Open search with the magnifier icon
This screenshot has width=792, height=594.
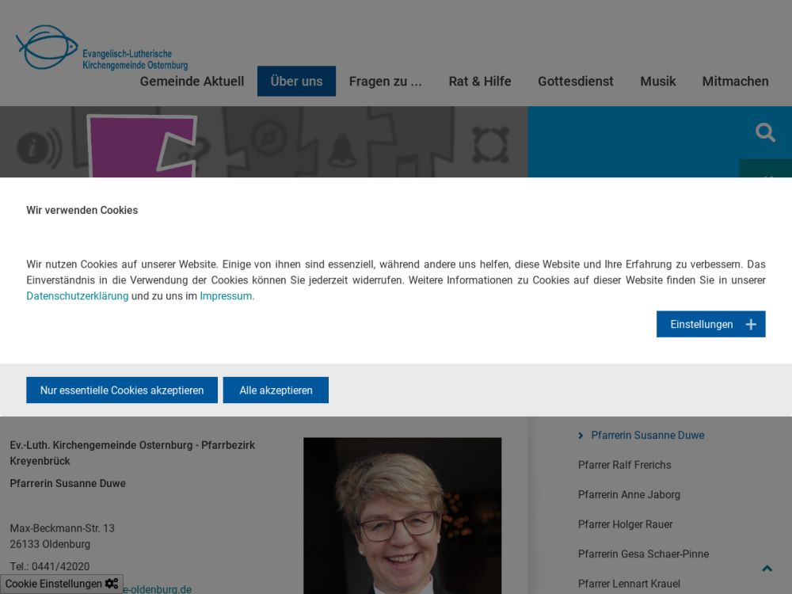(765, 132)
